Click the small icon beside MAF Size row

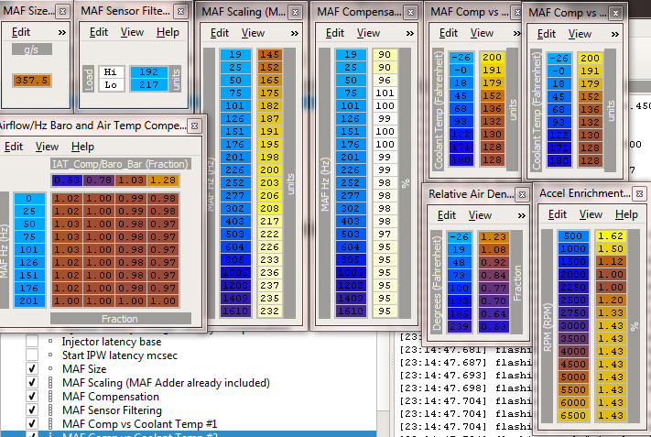(50, 368)
